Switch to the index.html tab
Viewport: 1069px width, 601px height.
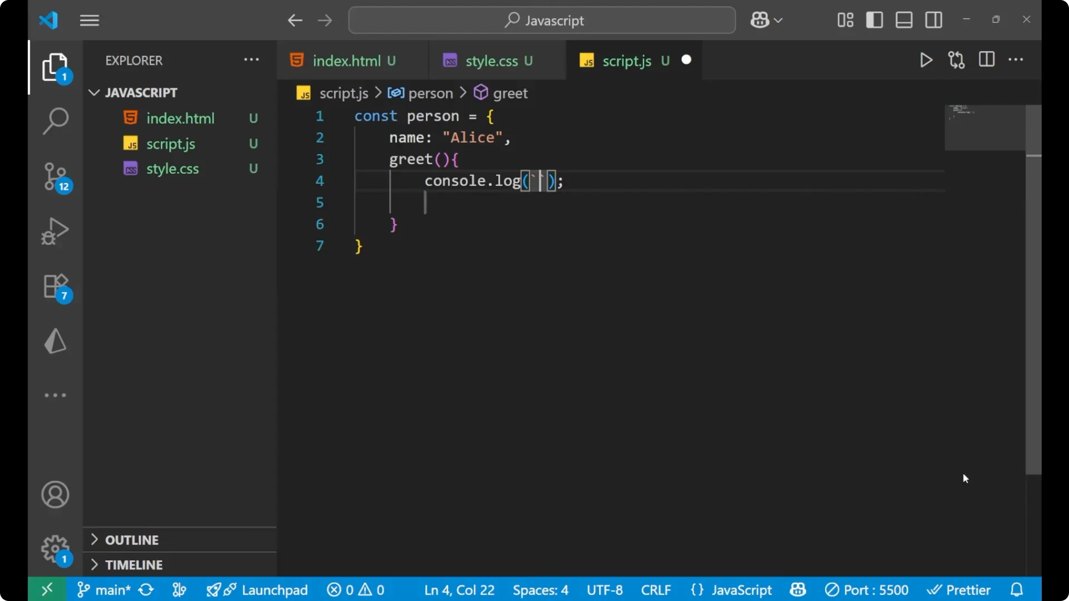click(346, 61)
